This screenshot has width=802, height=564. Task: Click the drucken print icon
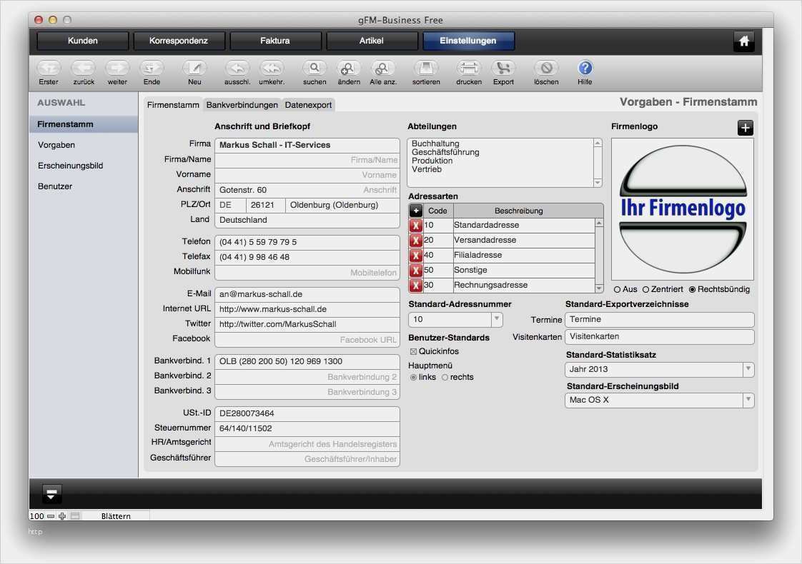coord(469,69)
